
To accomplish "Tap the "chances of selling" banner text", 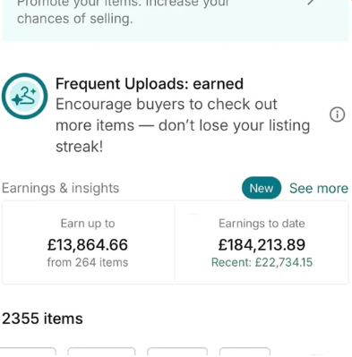I will (75, 19).
